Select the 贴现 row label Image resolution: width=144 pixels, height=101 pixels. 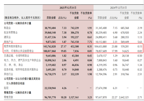click(6, 88)
